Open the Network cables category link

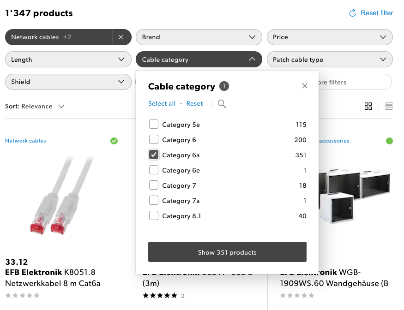tap(25, 141)
